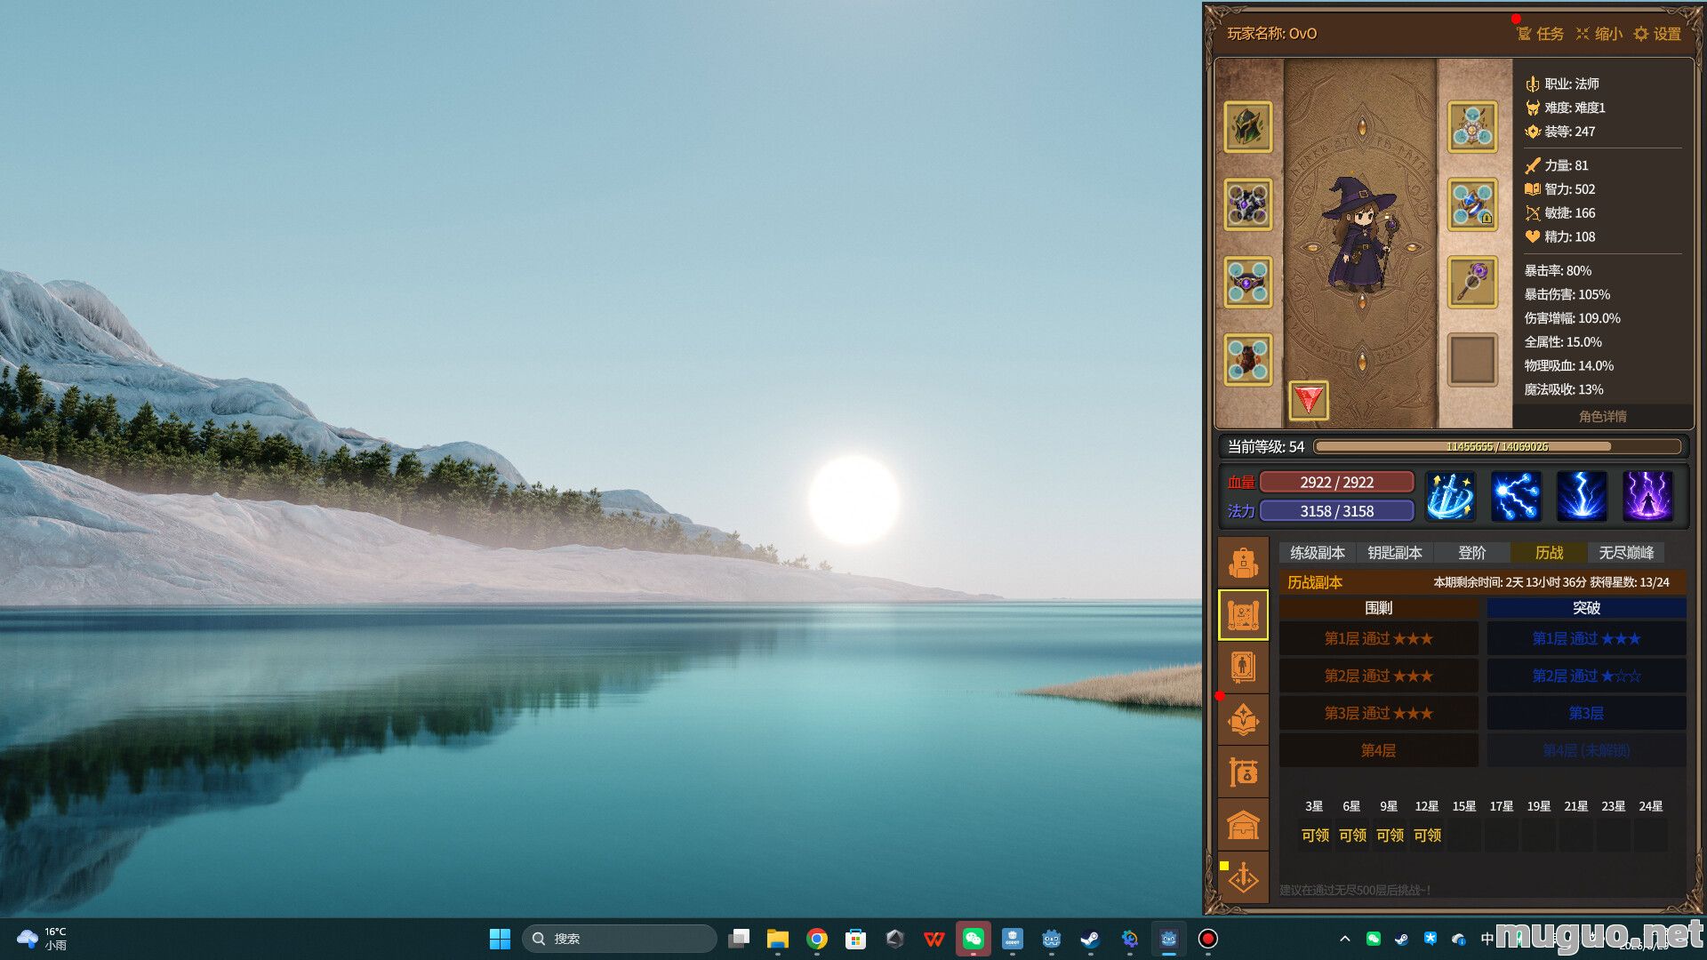
Task: Select the 历战 tab
Action: [1549, 553]
